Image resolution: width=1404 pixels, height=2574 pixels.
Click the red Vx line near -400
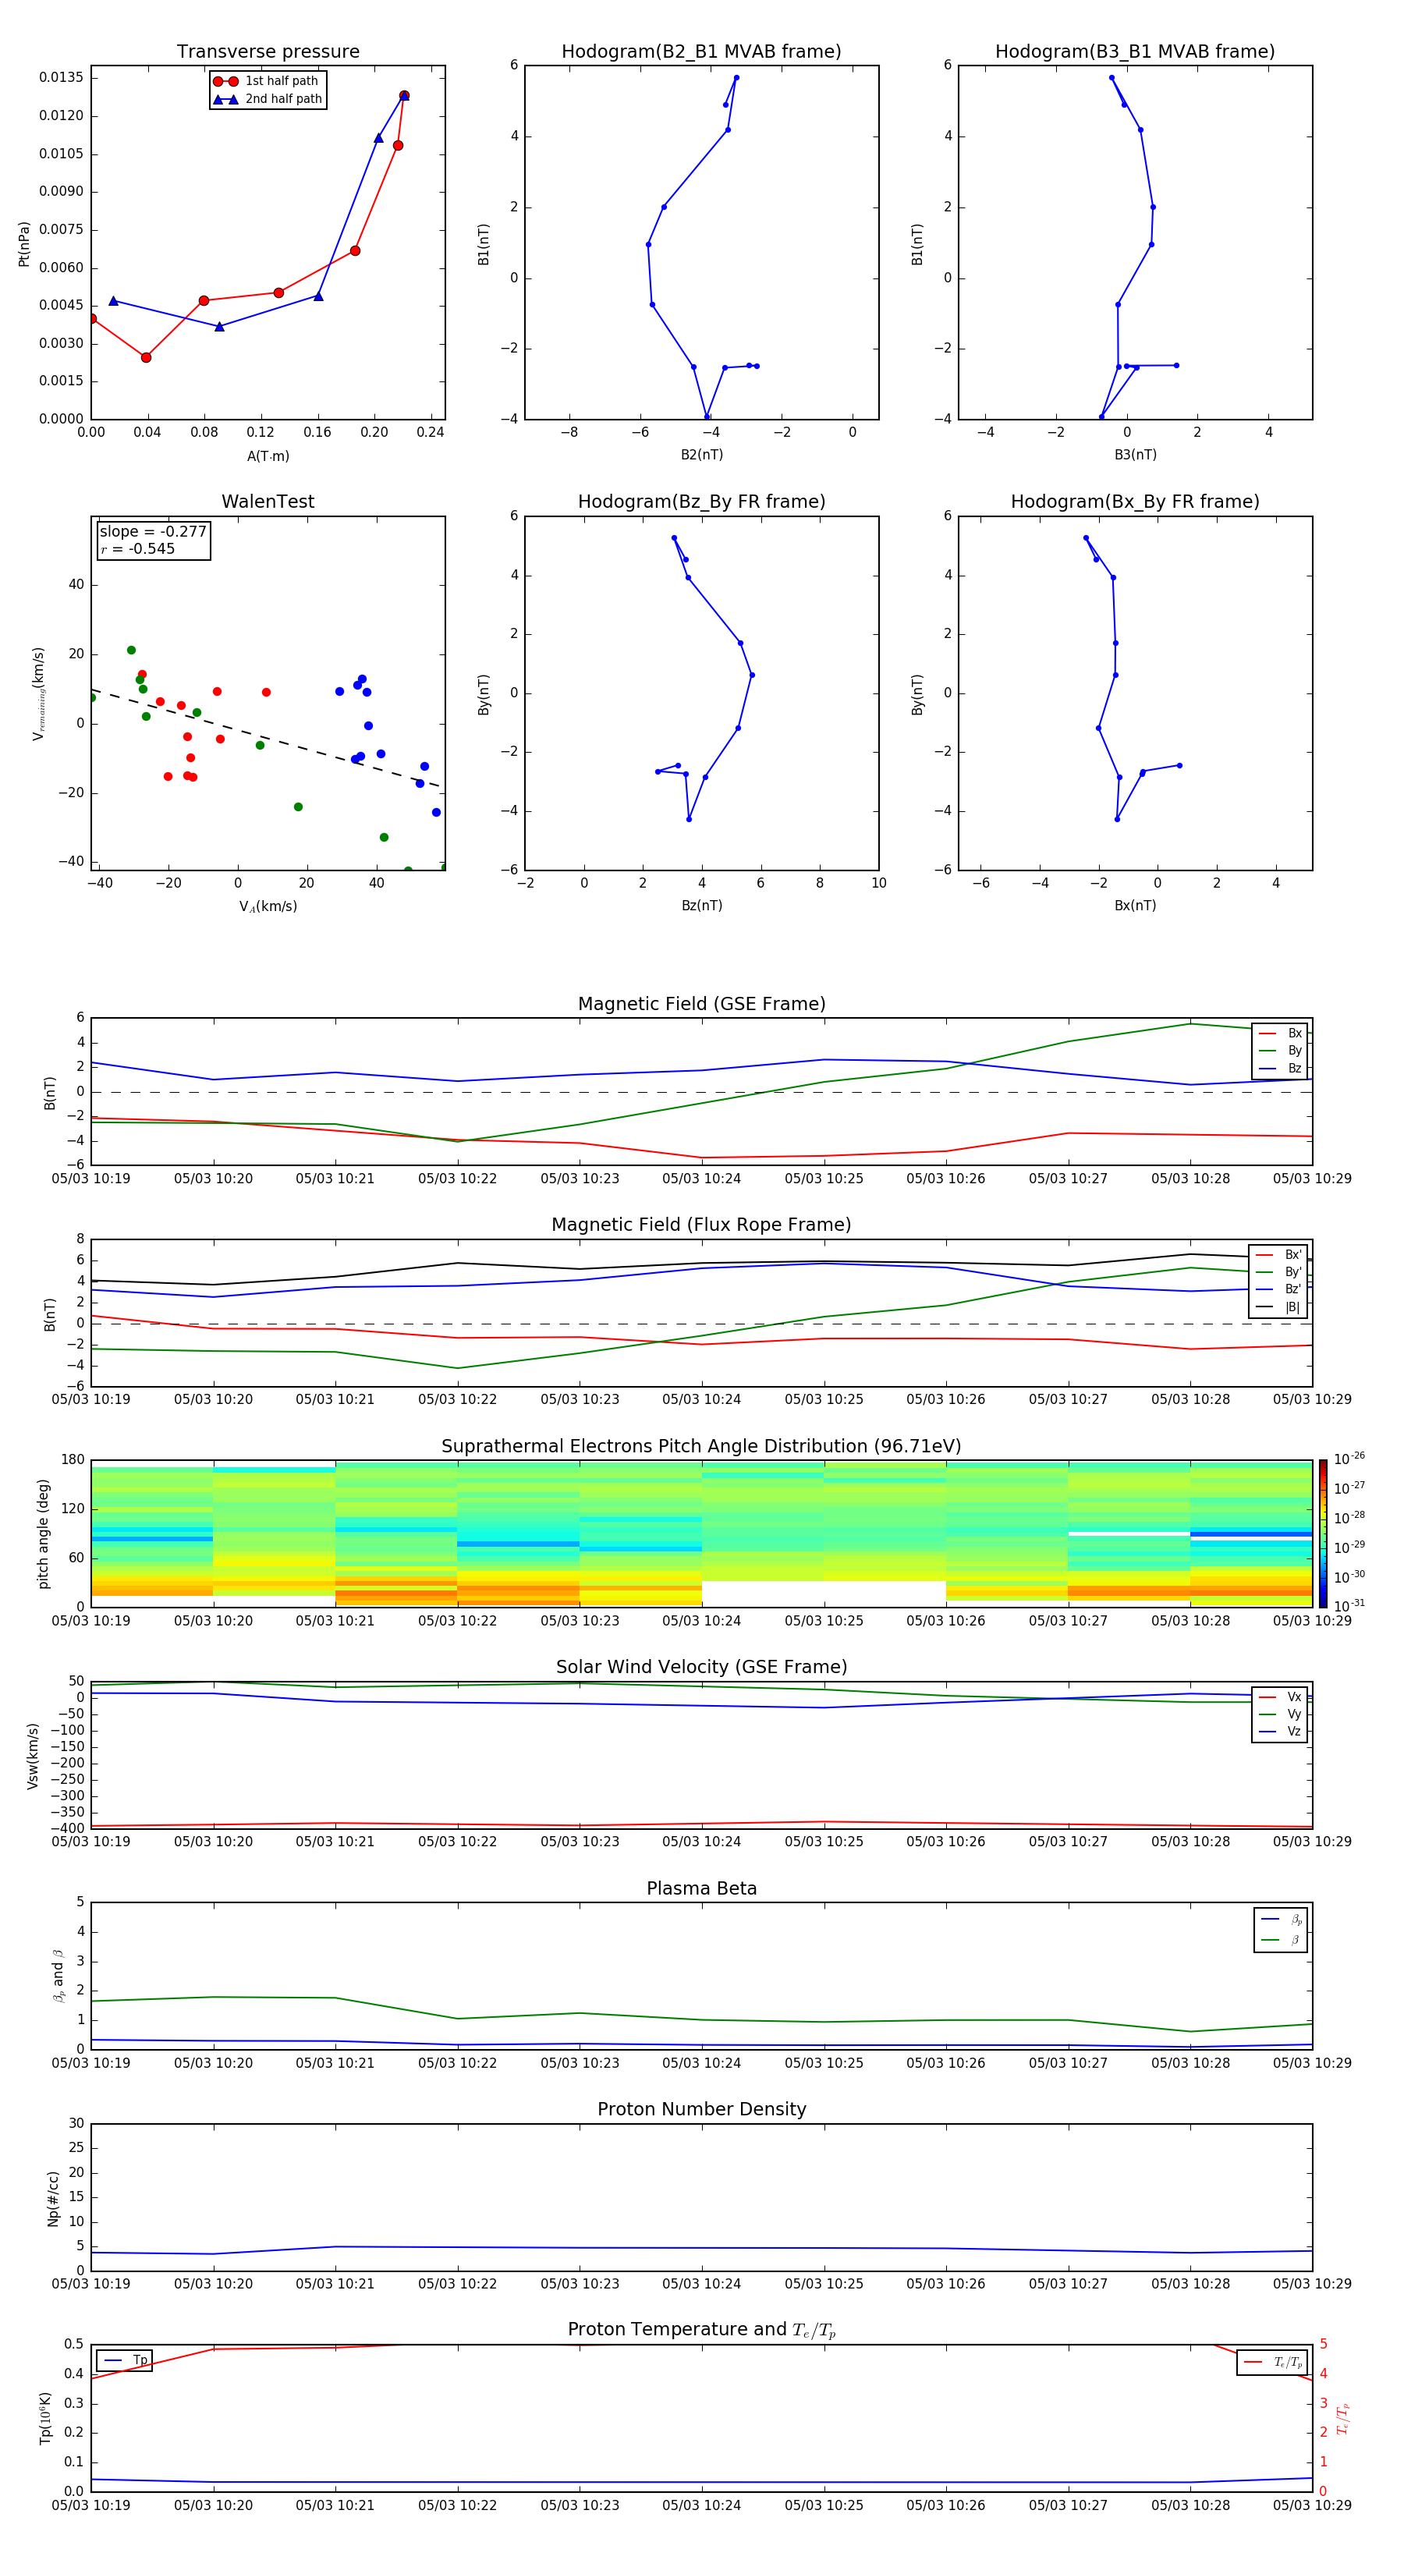(701, 1824)
